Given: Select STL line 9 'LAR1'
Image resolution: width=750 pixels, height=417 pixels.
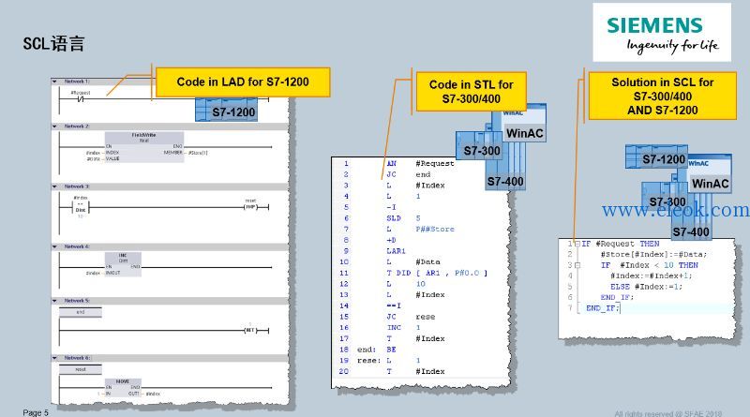Looking at the screenshot, I should 396,251.
